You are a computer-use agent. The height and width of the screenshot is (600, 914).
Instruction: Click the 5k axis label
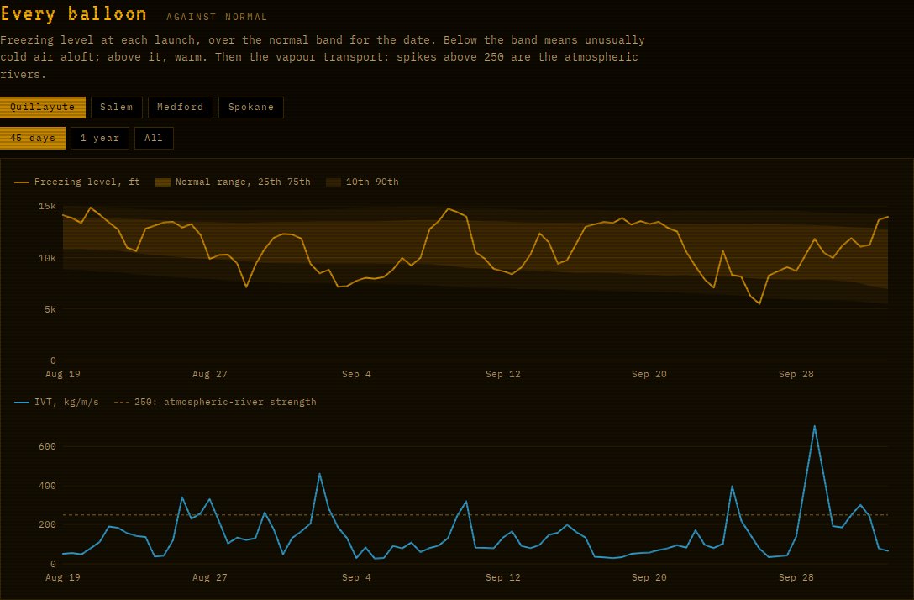point(50,309)
